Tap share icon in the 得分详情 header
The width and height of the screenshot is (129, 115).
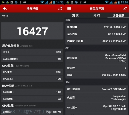click(x=60, y=9)
